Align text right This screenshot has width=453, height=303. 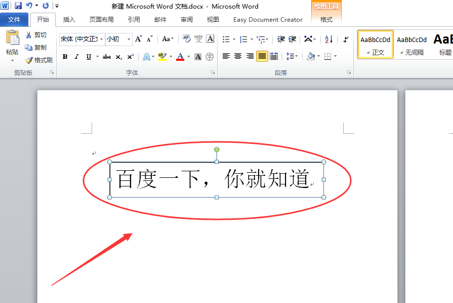point(250,56)
